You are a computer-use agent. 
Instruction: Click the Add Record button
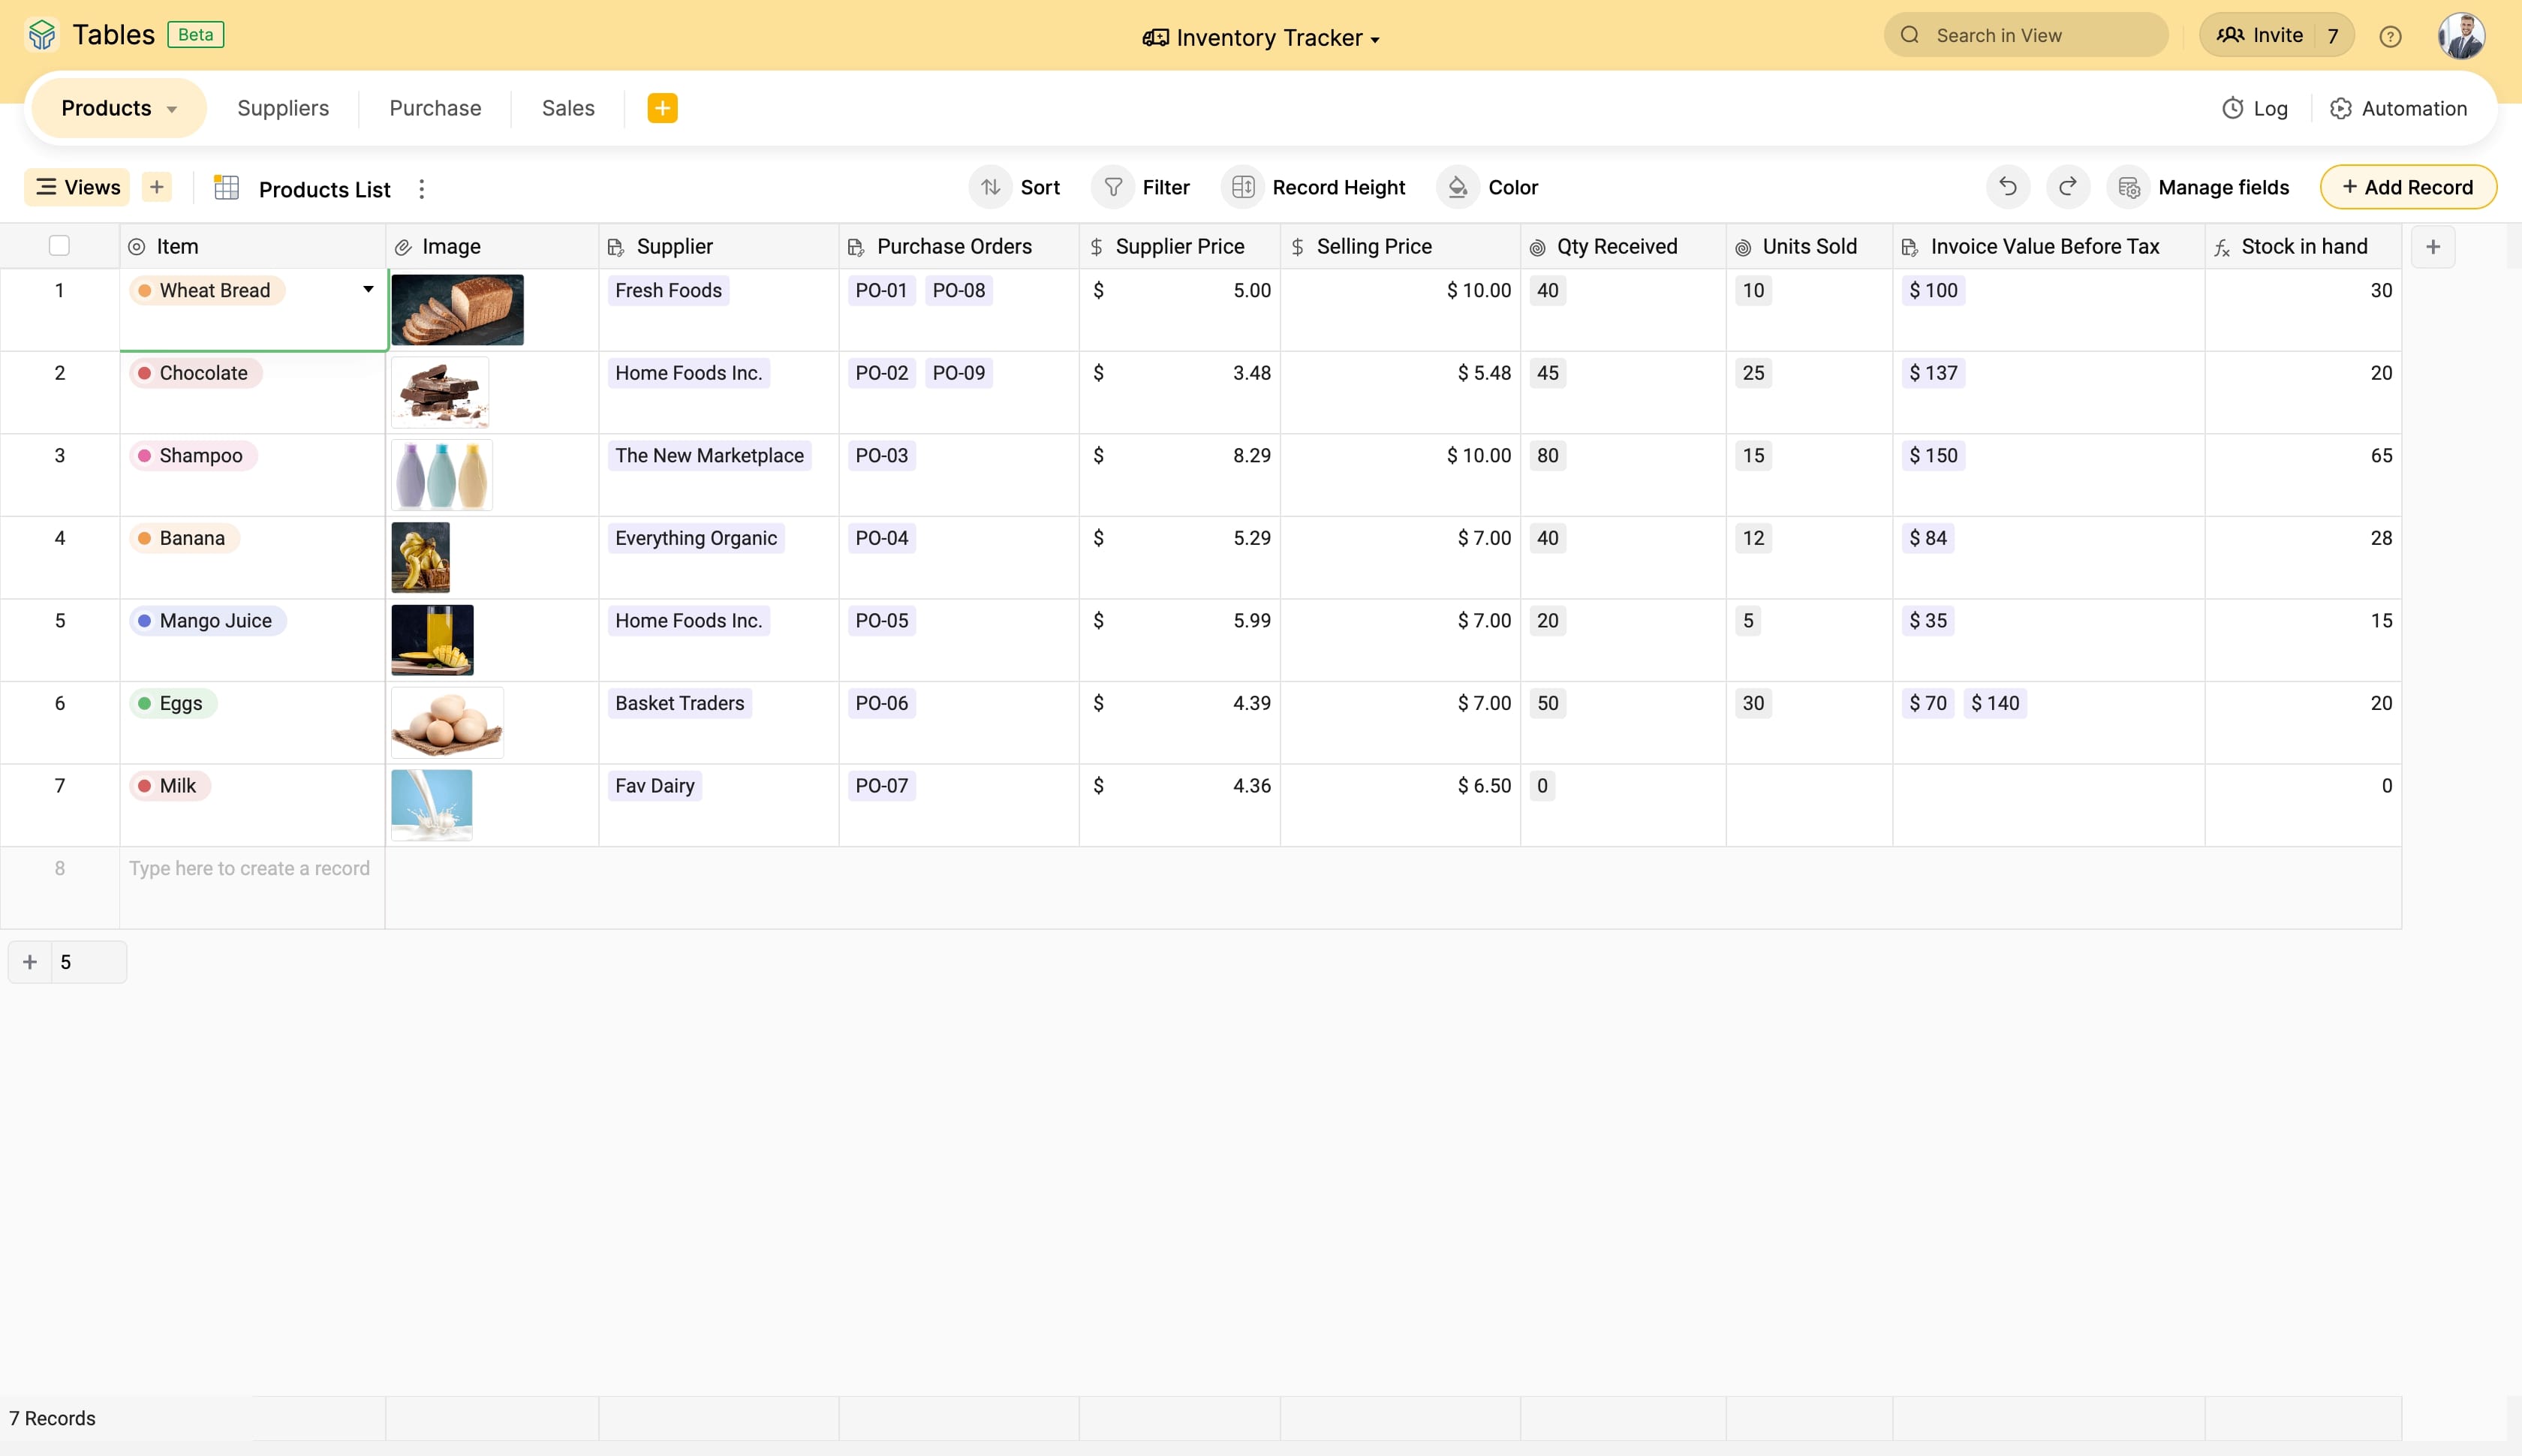point(2408,187)
